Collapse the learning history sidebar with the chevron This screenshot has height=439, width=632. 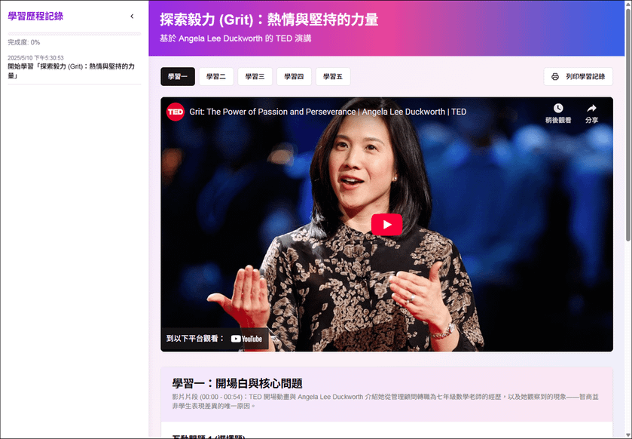132,17
